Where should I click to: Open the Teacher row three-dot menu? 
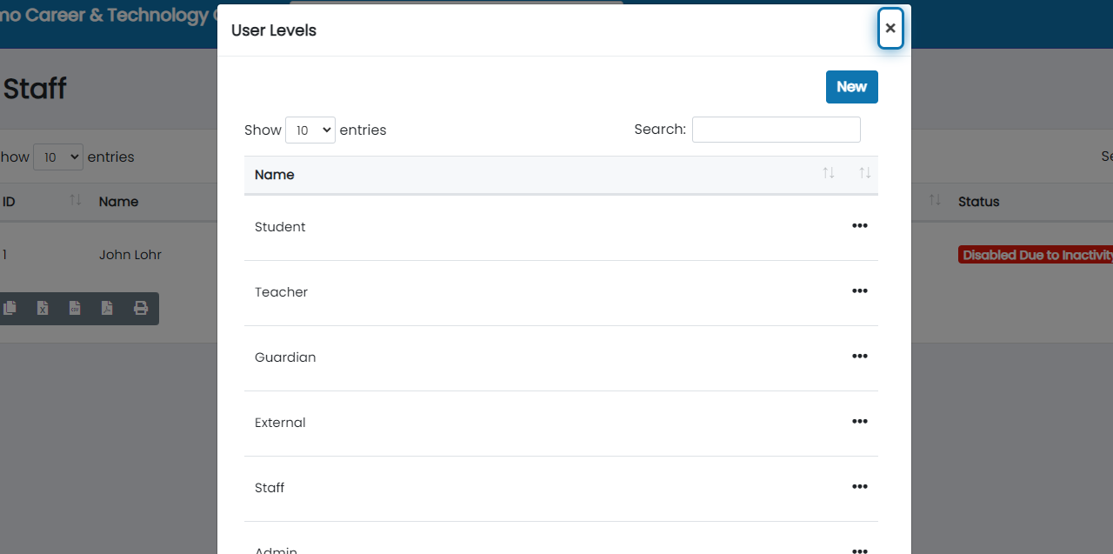[x=860, y=291]
